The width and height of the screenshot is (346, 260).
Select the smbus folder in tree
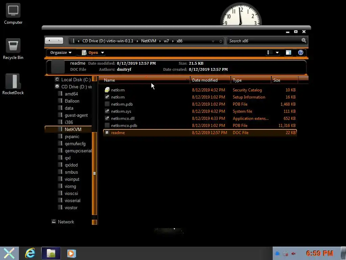pyautogui.click(x=71, y=172)
